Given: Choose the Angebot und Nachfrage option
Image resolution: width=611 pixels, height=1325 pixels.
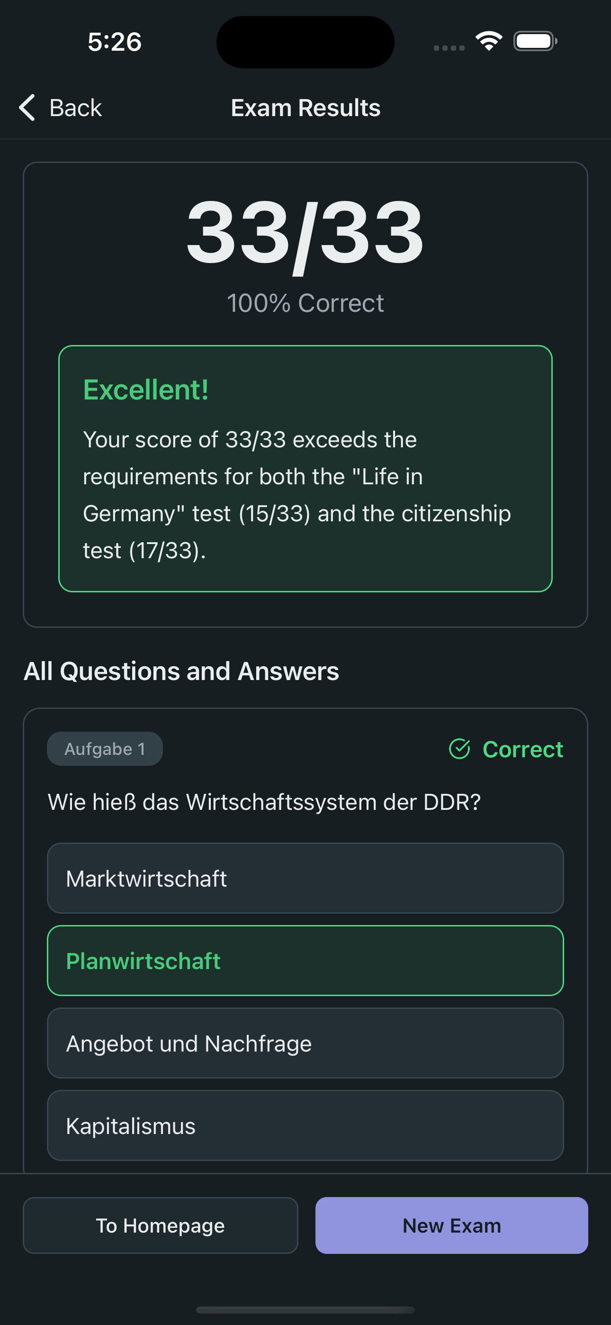Looking at the screenshot, I should click(x=305, y=1043).
